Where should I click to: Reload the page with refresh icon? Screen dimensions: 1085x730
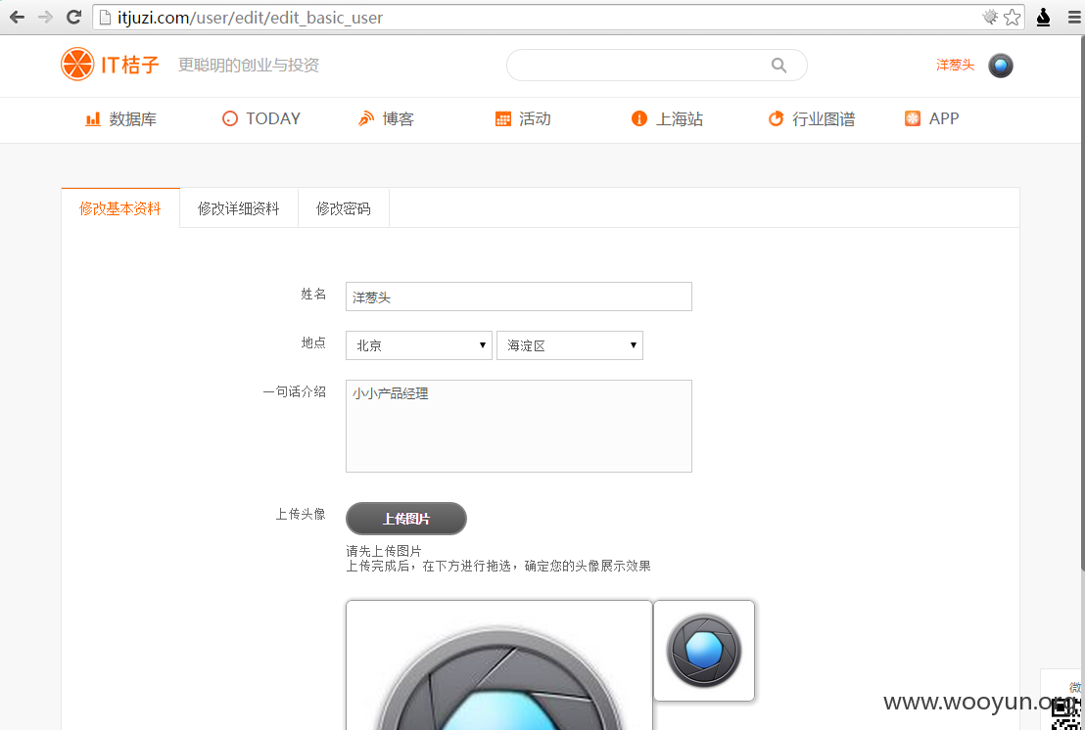74,18
